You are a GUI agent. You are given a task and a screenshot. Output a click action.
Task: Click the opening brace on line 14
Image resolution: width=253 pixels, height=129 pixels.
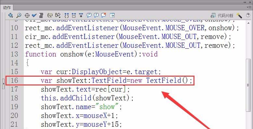pyautogui.click(x=27, y=63)
